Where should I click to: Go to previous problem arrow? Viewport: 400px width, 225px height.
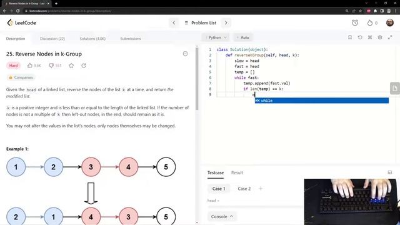pos(174,22)
